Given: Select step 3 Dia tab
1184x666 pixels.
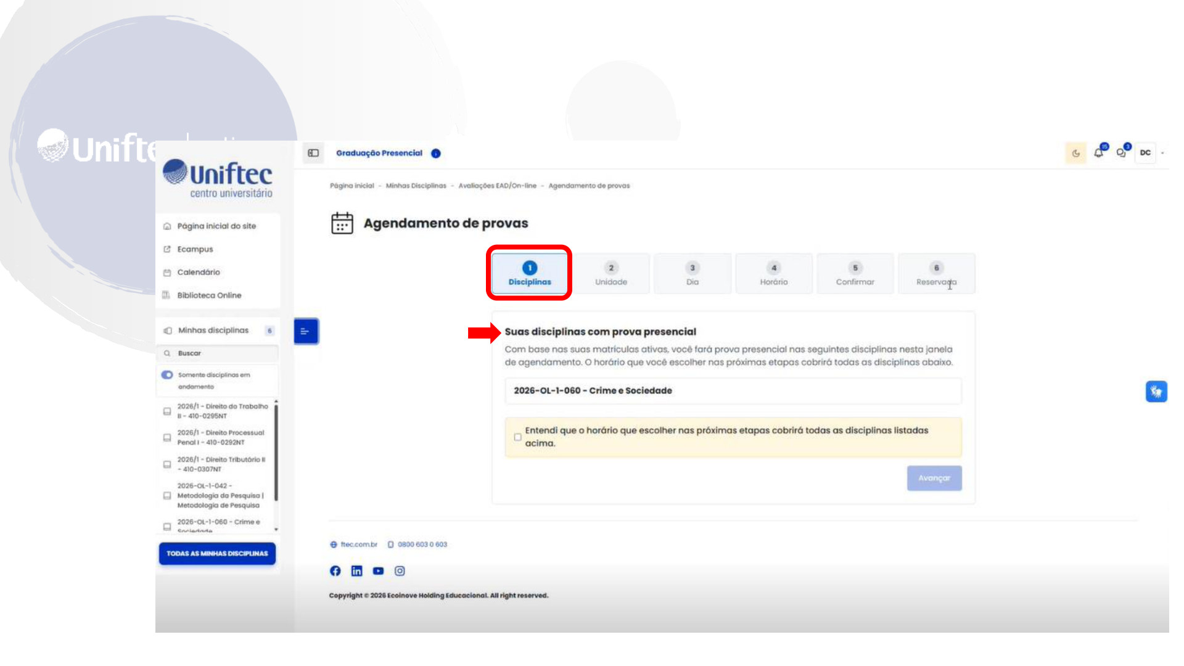Looking at the screenshot, I should (693, 273).
